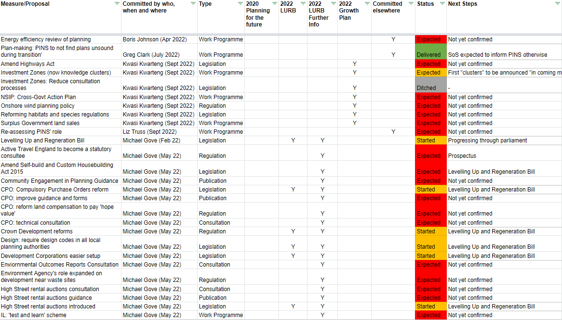Select cell 'SoS expected to inform PINS otherwise'
The height and width of the screenshot is (320, 562).
tap(504, 51)
